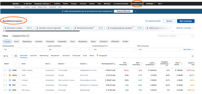The image size is (202, 94).
Task: Click the ASML company logo
Action: (x=10, y=70)
